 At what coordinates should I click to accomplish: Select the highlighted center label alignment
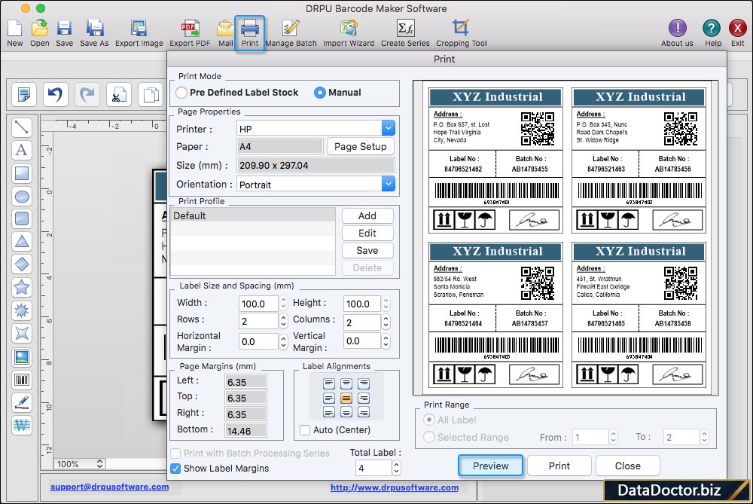[x=346, y=399]
